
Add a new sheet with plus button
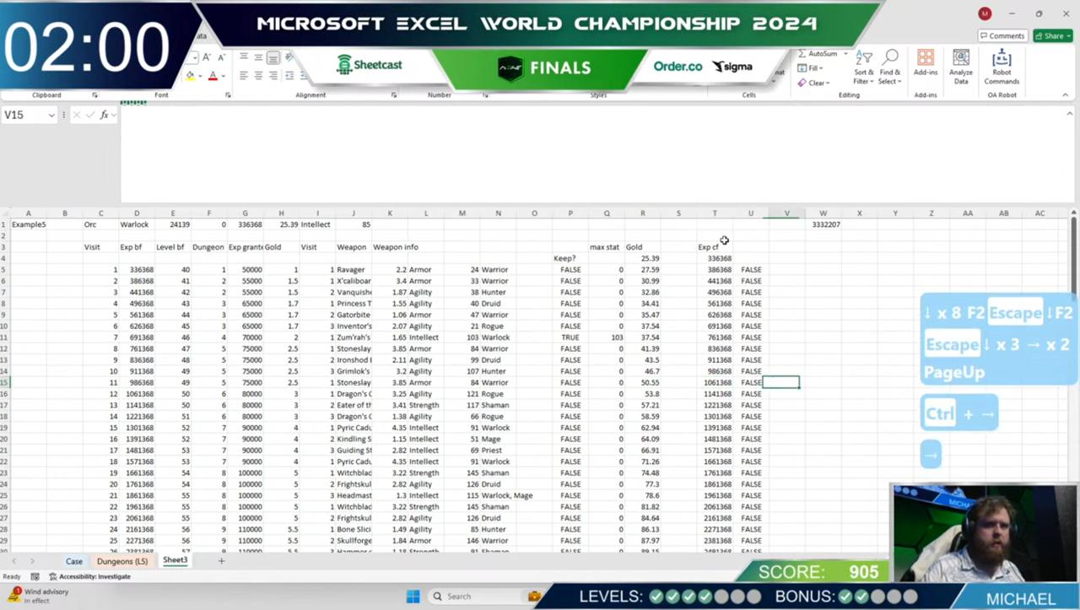[x=222, y=561]
